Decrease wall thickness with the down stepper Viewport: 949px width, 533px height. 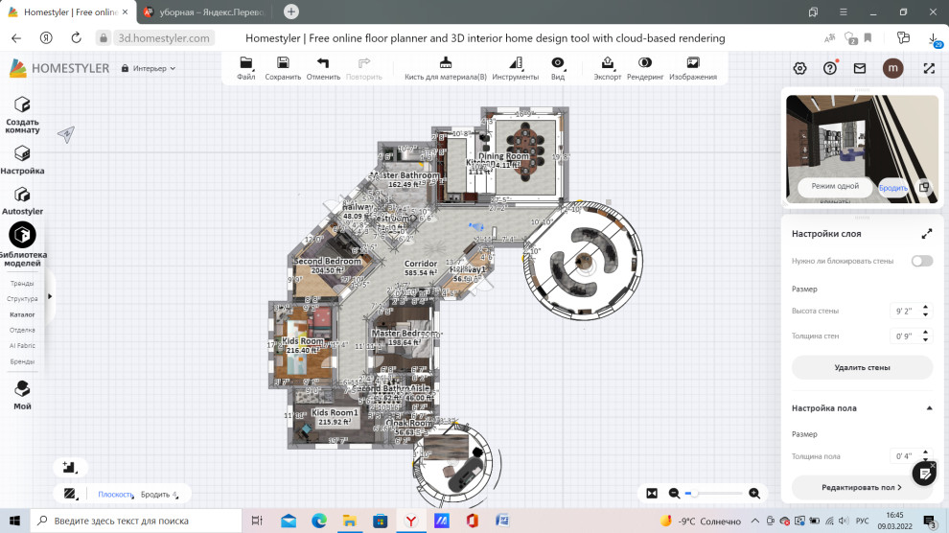[925, 339]
